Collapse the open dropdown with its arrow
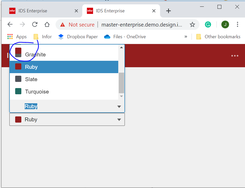Image resolution: width=245 pixels, height=188 pixels. pos(119,107)
